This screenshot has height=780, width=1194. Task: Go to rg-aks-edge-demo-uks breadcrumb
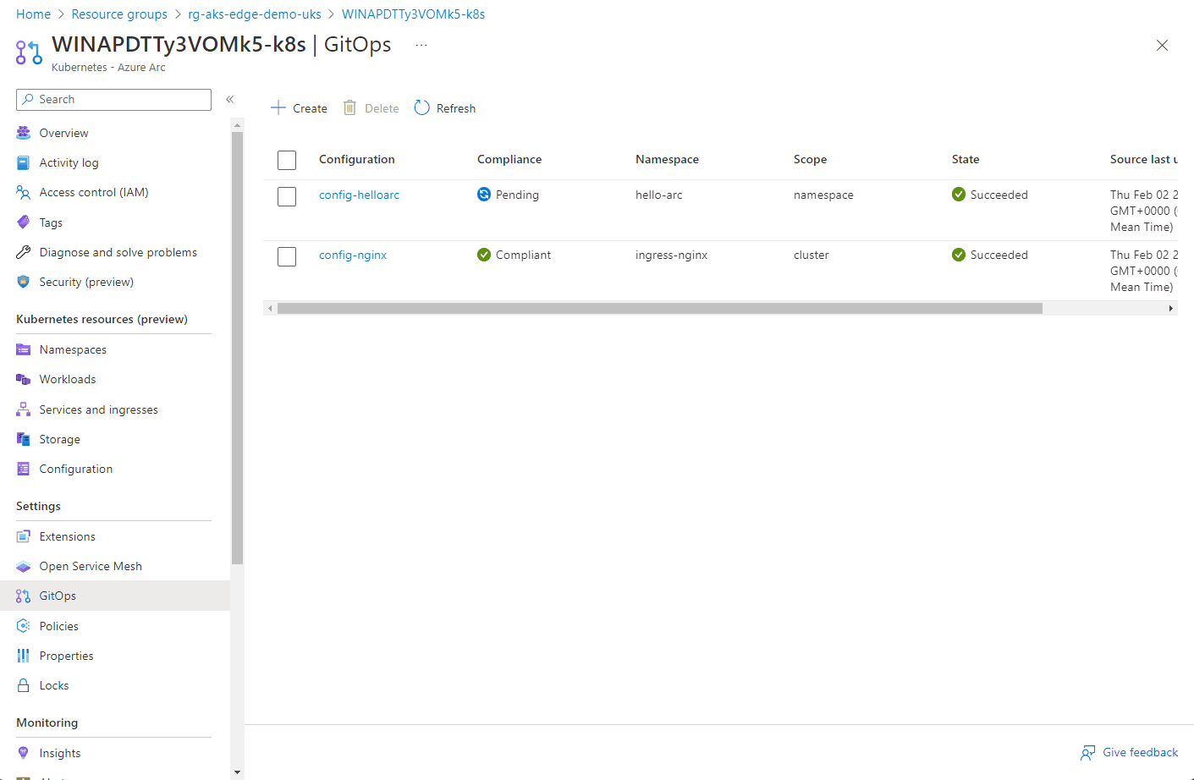click(255, 14)
